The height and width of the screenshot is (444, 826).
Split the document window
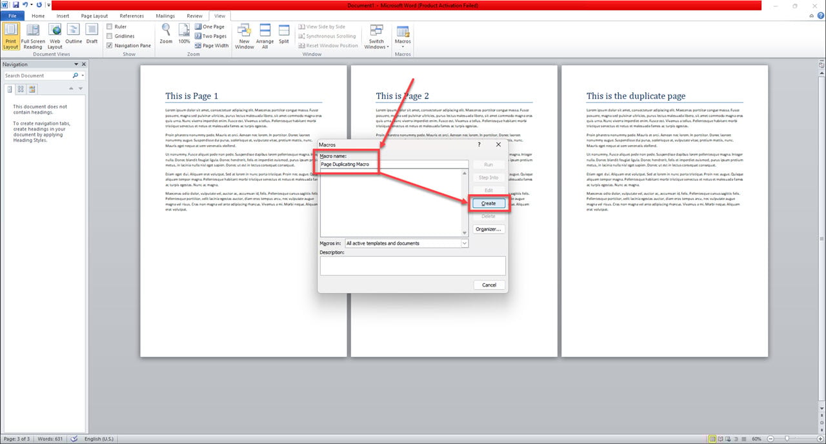[x=283, y=36]
